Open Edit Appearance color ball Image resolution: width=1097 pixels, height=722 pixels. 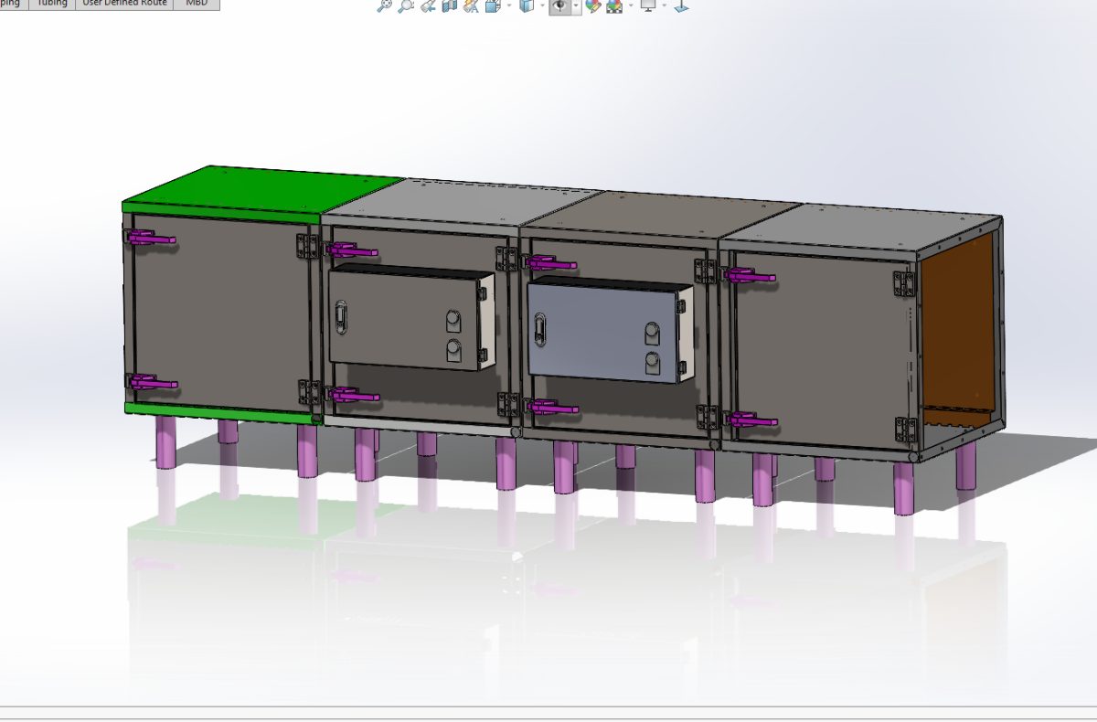[593, 5]
